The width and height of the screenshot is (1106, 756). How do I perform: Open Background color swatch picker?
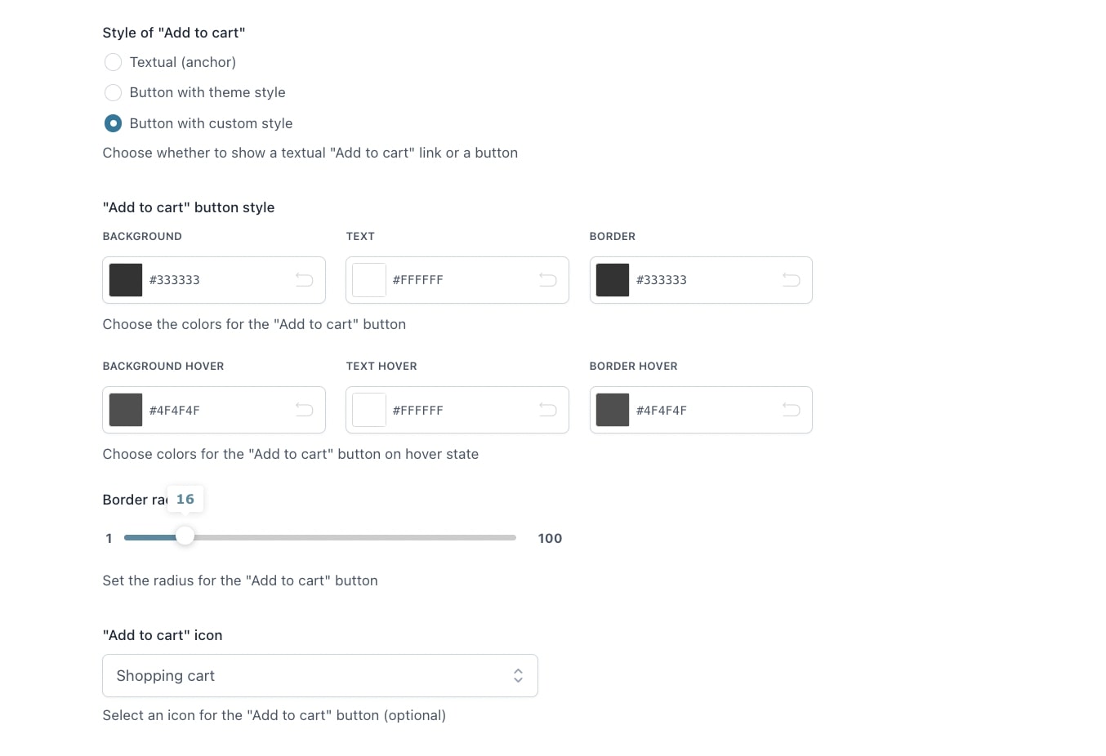pos(126,280)
